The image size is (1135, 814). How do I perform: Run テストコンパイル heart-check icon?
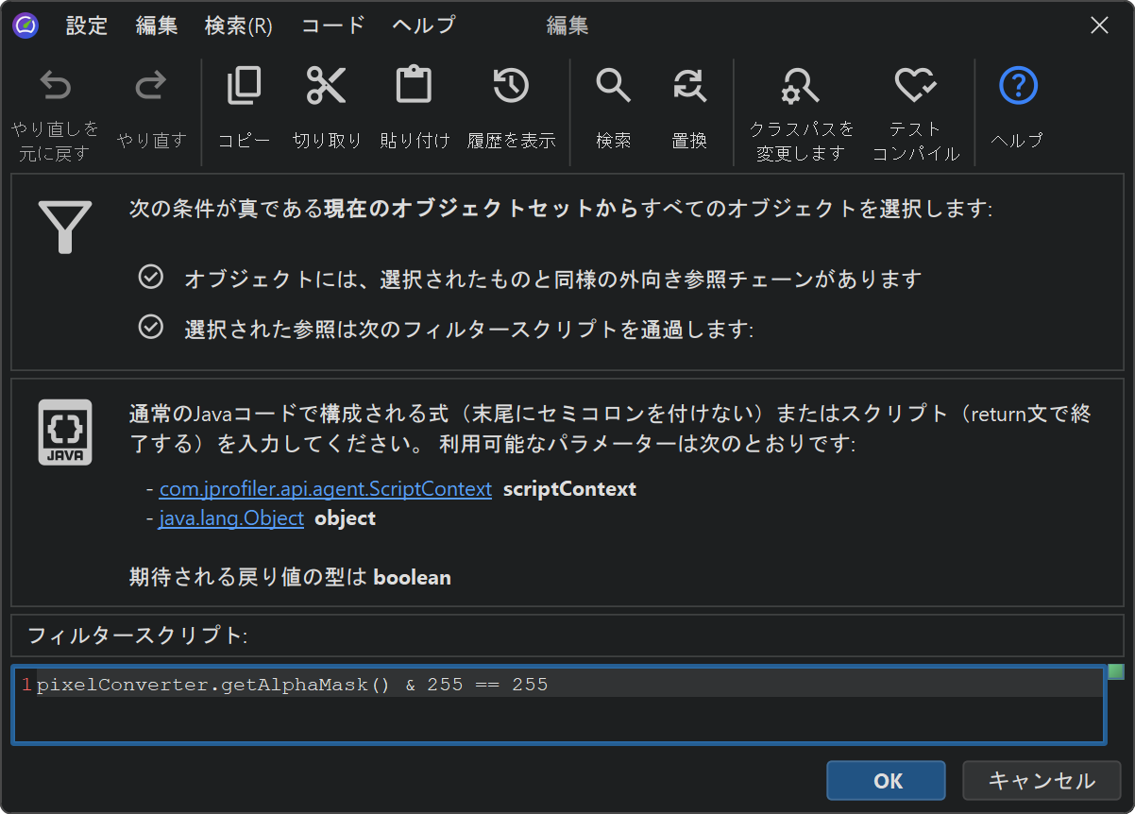915,86
